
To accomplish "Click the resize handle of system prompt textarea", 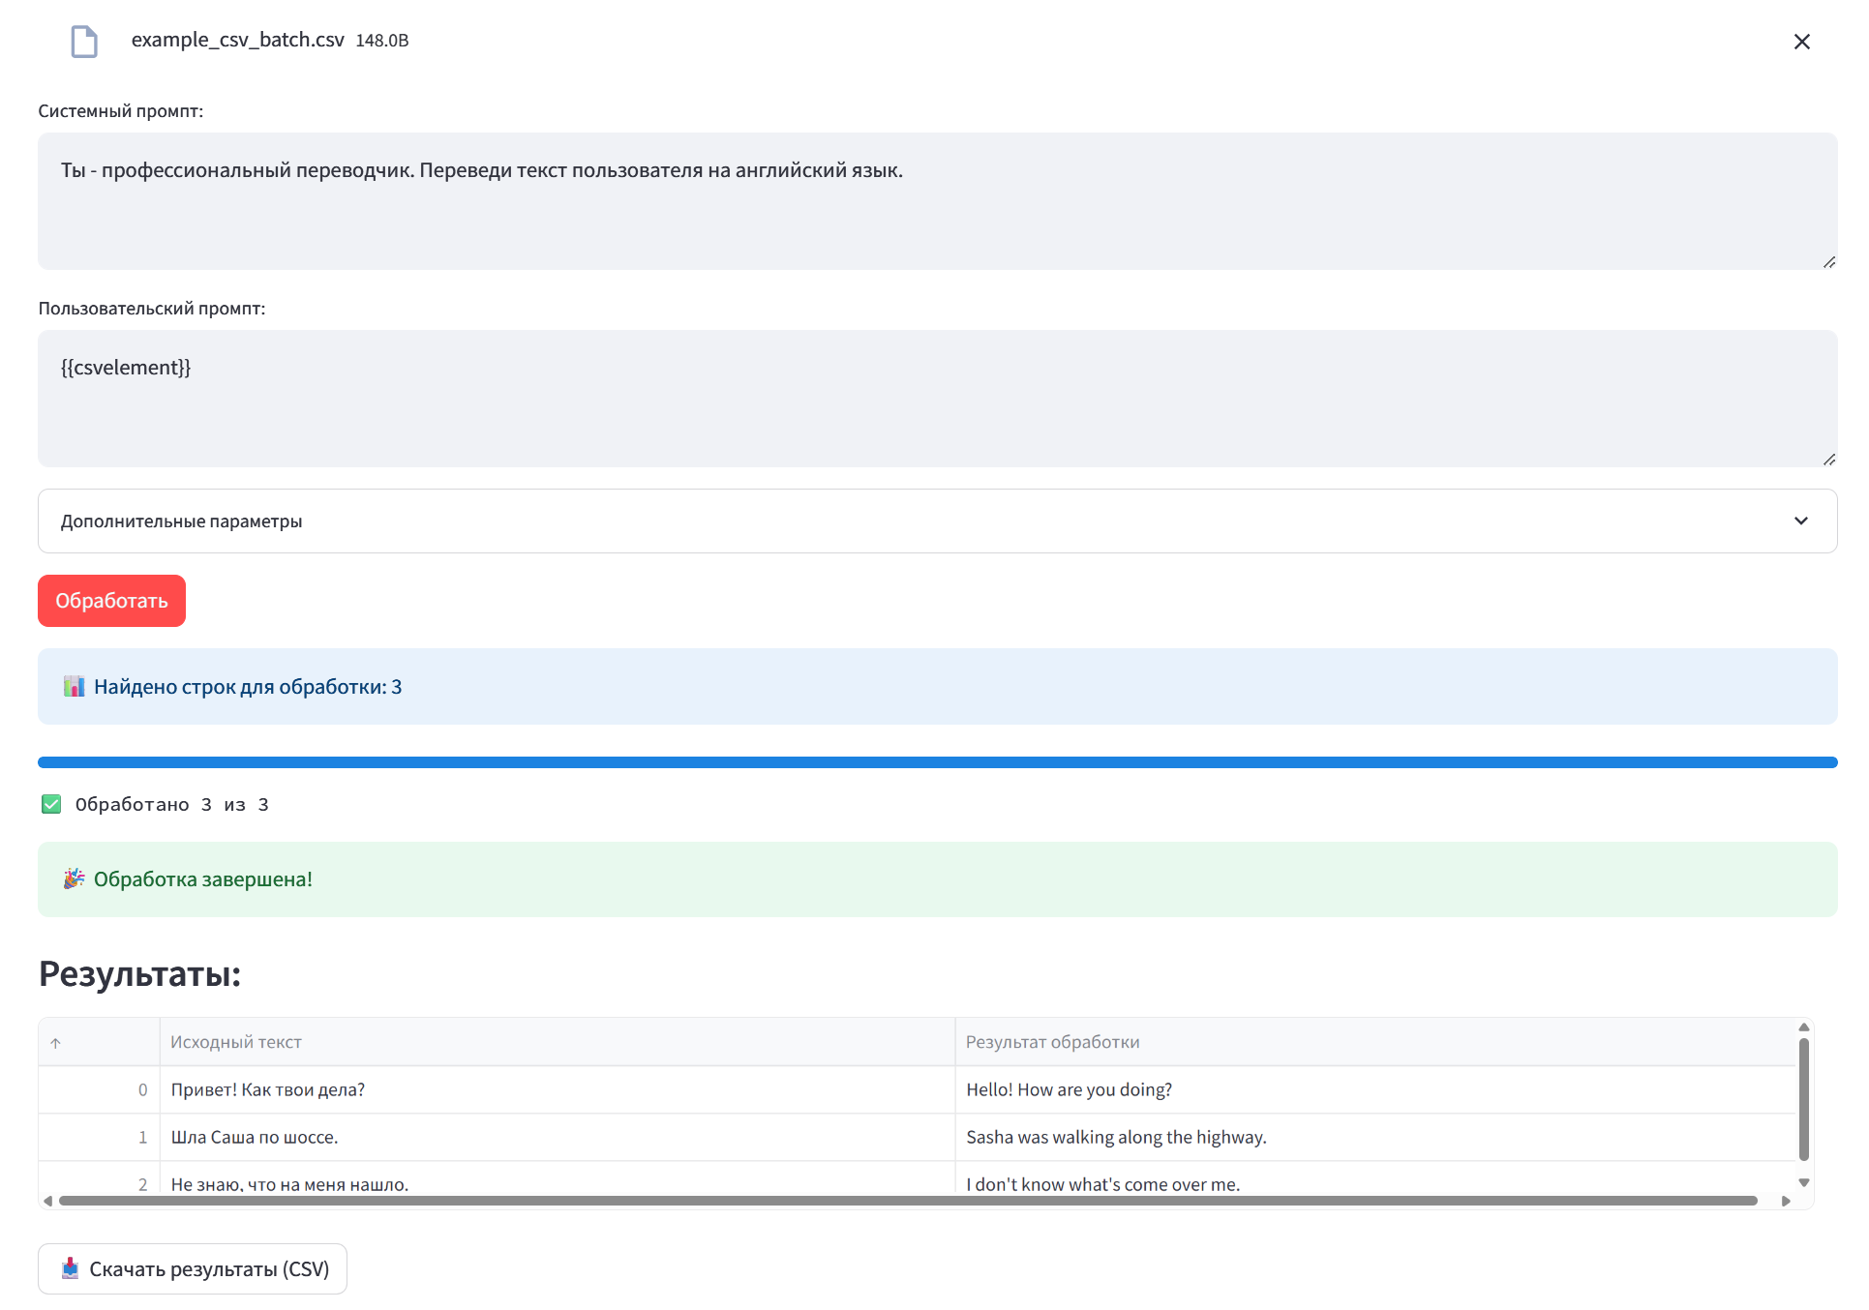I will click(x=1828, y=262).
